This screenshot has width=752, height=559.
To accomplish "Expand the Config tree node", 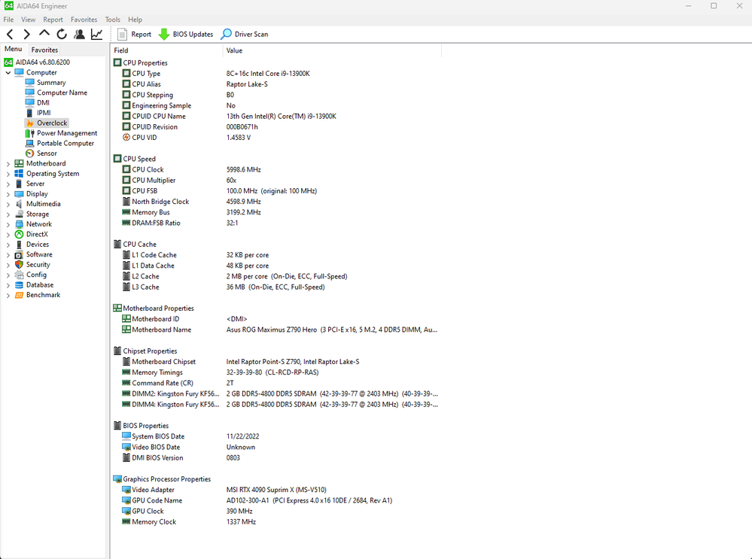I will (8, 275).
